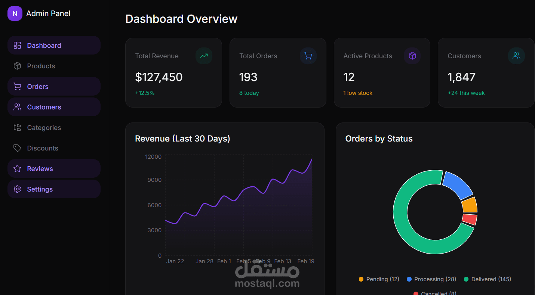Navigate to Customers in the sidebar

pyautogui.click(x=54, y=107)
